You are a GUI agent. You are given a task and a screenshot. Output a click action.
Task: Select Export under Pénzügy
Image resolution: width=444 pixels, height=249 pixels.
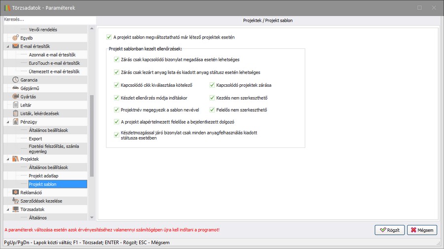35,139
